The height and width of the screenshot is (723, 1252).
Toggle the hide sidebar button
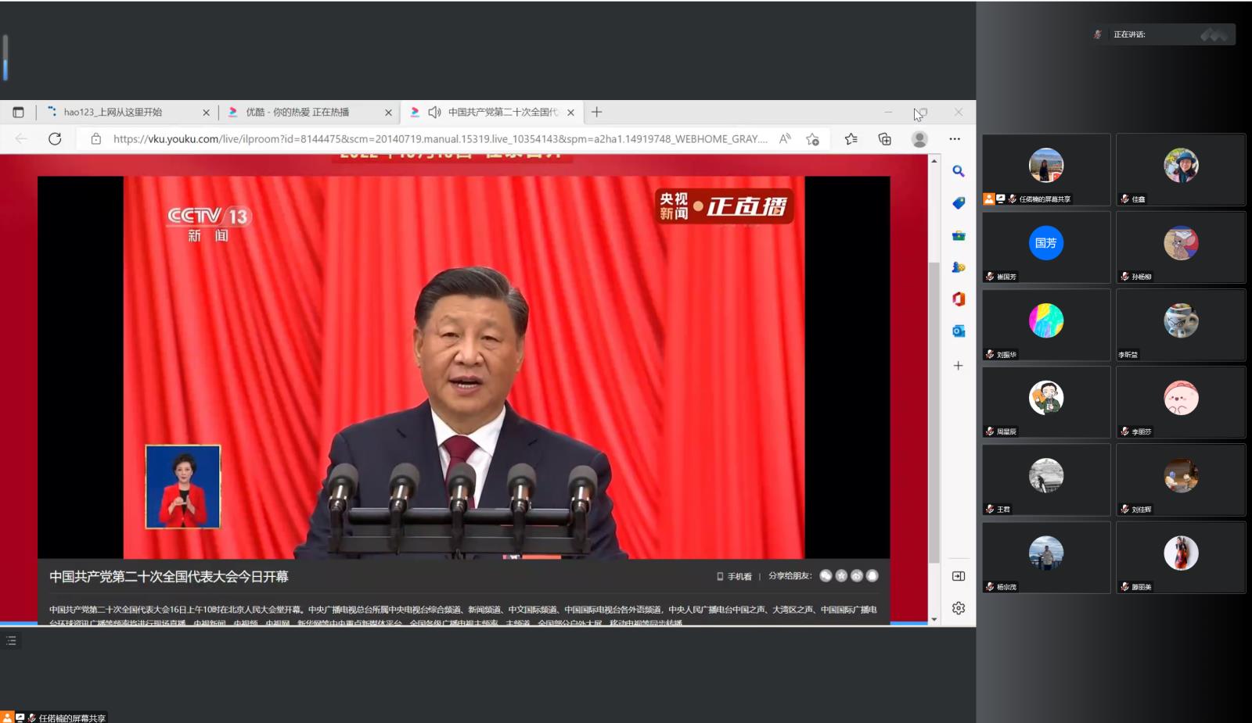tap(958, 576)
